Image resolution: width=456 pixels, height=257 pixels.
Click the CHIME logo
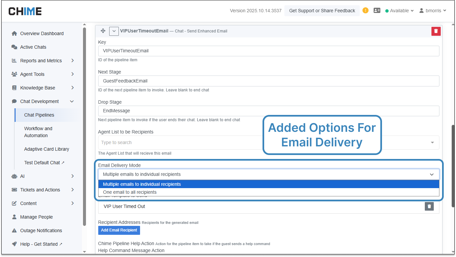tap(25, 11)
